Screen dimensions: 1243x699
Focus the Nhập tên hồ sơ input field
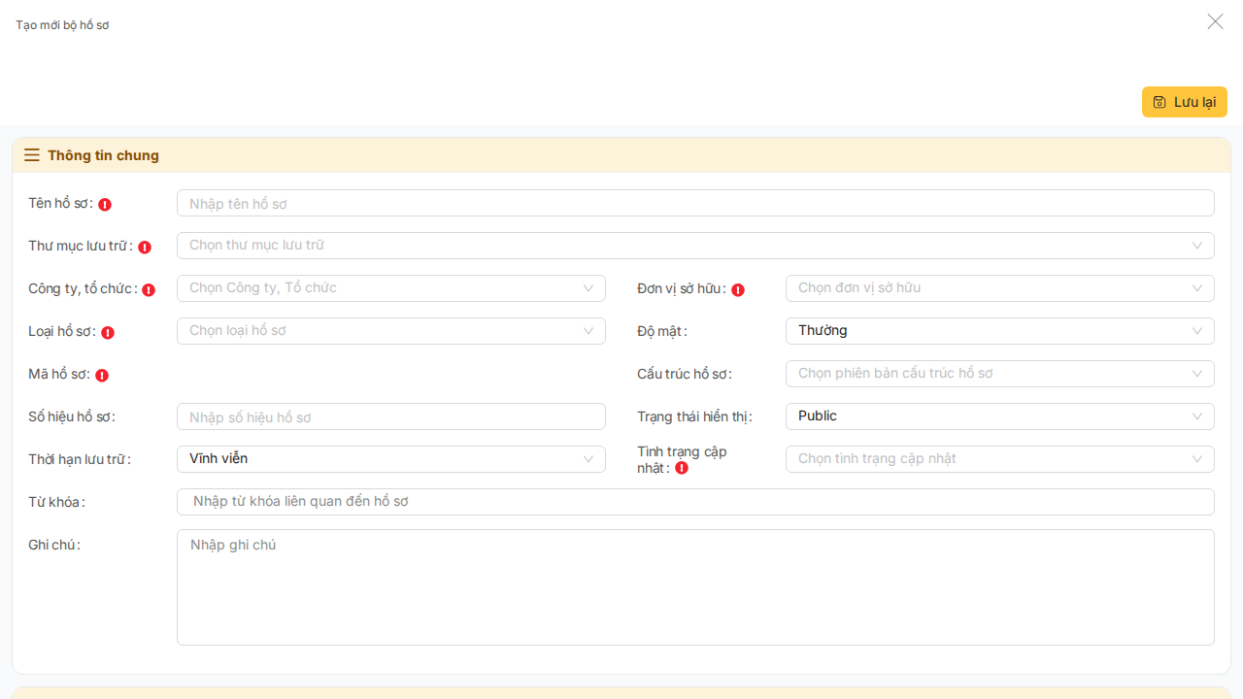coord(694,203)
